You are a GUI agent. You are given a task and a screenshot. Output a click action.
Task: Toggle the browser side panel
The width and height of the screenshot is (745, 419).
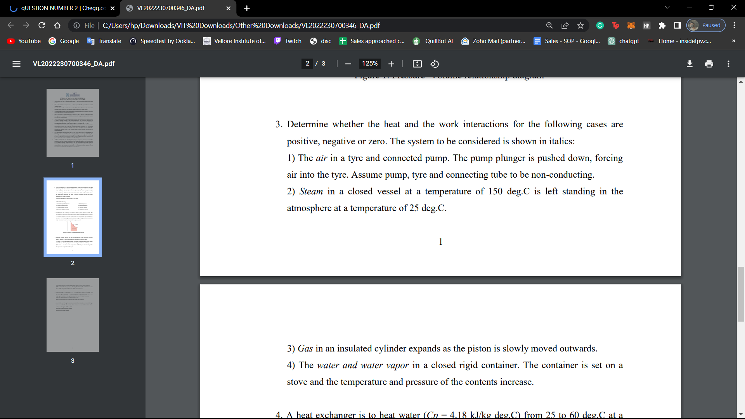tap(677, 25)
